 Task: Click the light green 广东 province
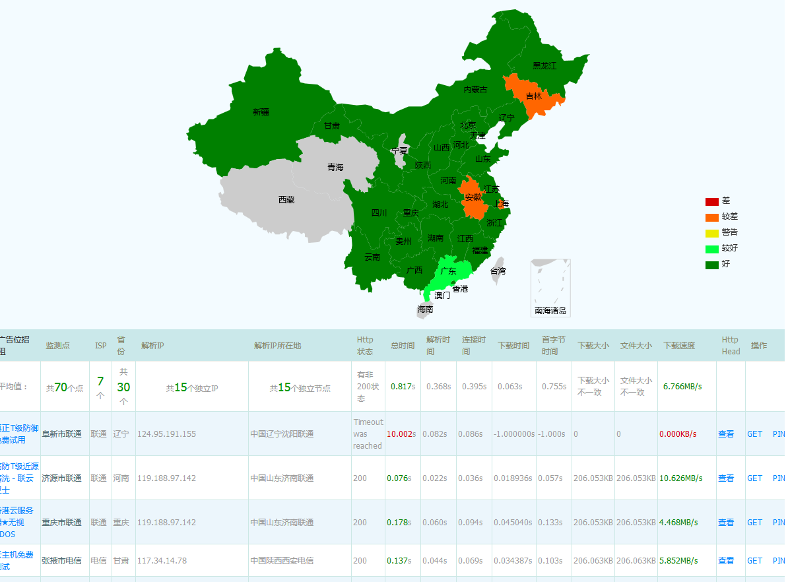(x=449, y=271)
